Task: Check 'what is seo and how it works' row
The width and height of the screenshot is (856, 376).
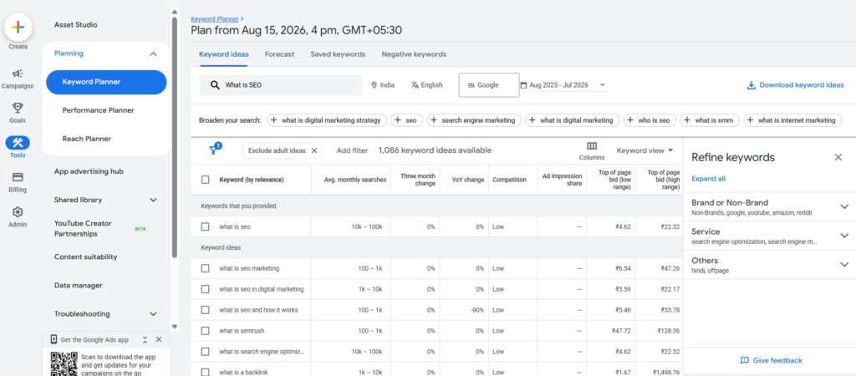Action: tap(206, 309)
